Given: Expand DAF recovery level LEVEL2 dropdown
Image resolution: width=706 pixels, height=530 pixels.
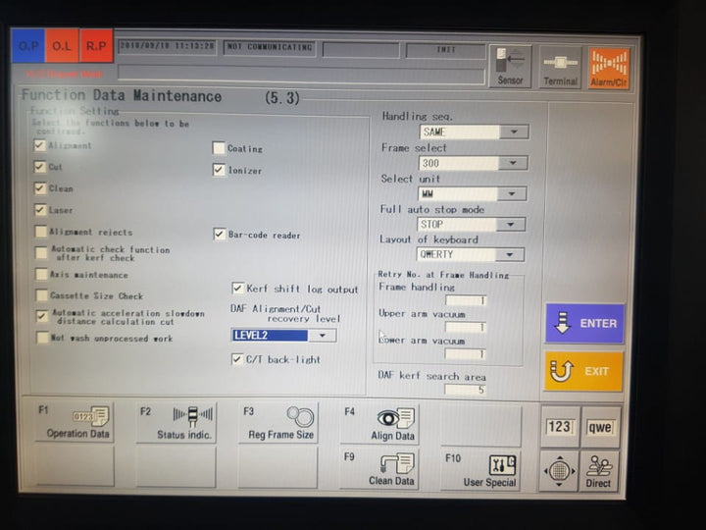Looking at the screenshot, I should [324, 336].
